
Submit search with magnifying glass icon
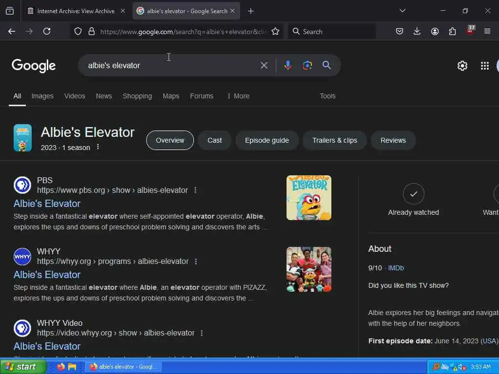pos(326,65)
